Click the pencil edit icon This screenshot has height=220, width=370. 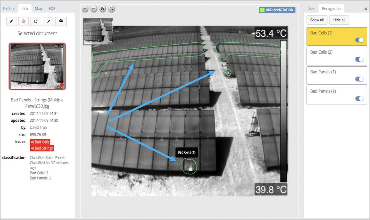click(x=11, y=21)
